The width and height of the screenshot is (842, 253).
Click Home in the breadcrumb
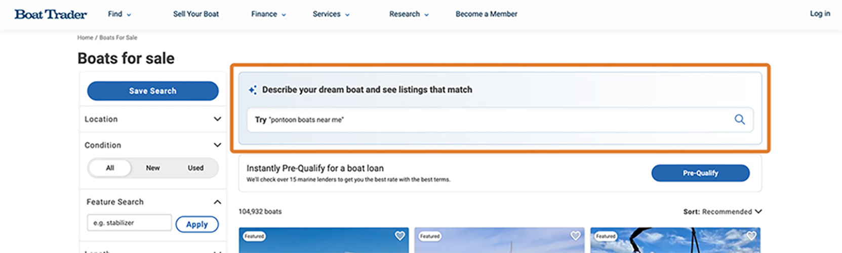[x=85, y=37]
